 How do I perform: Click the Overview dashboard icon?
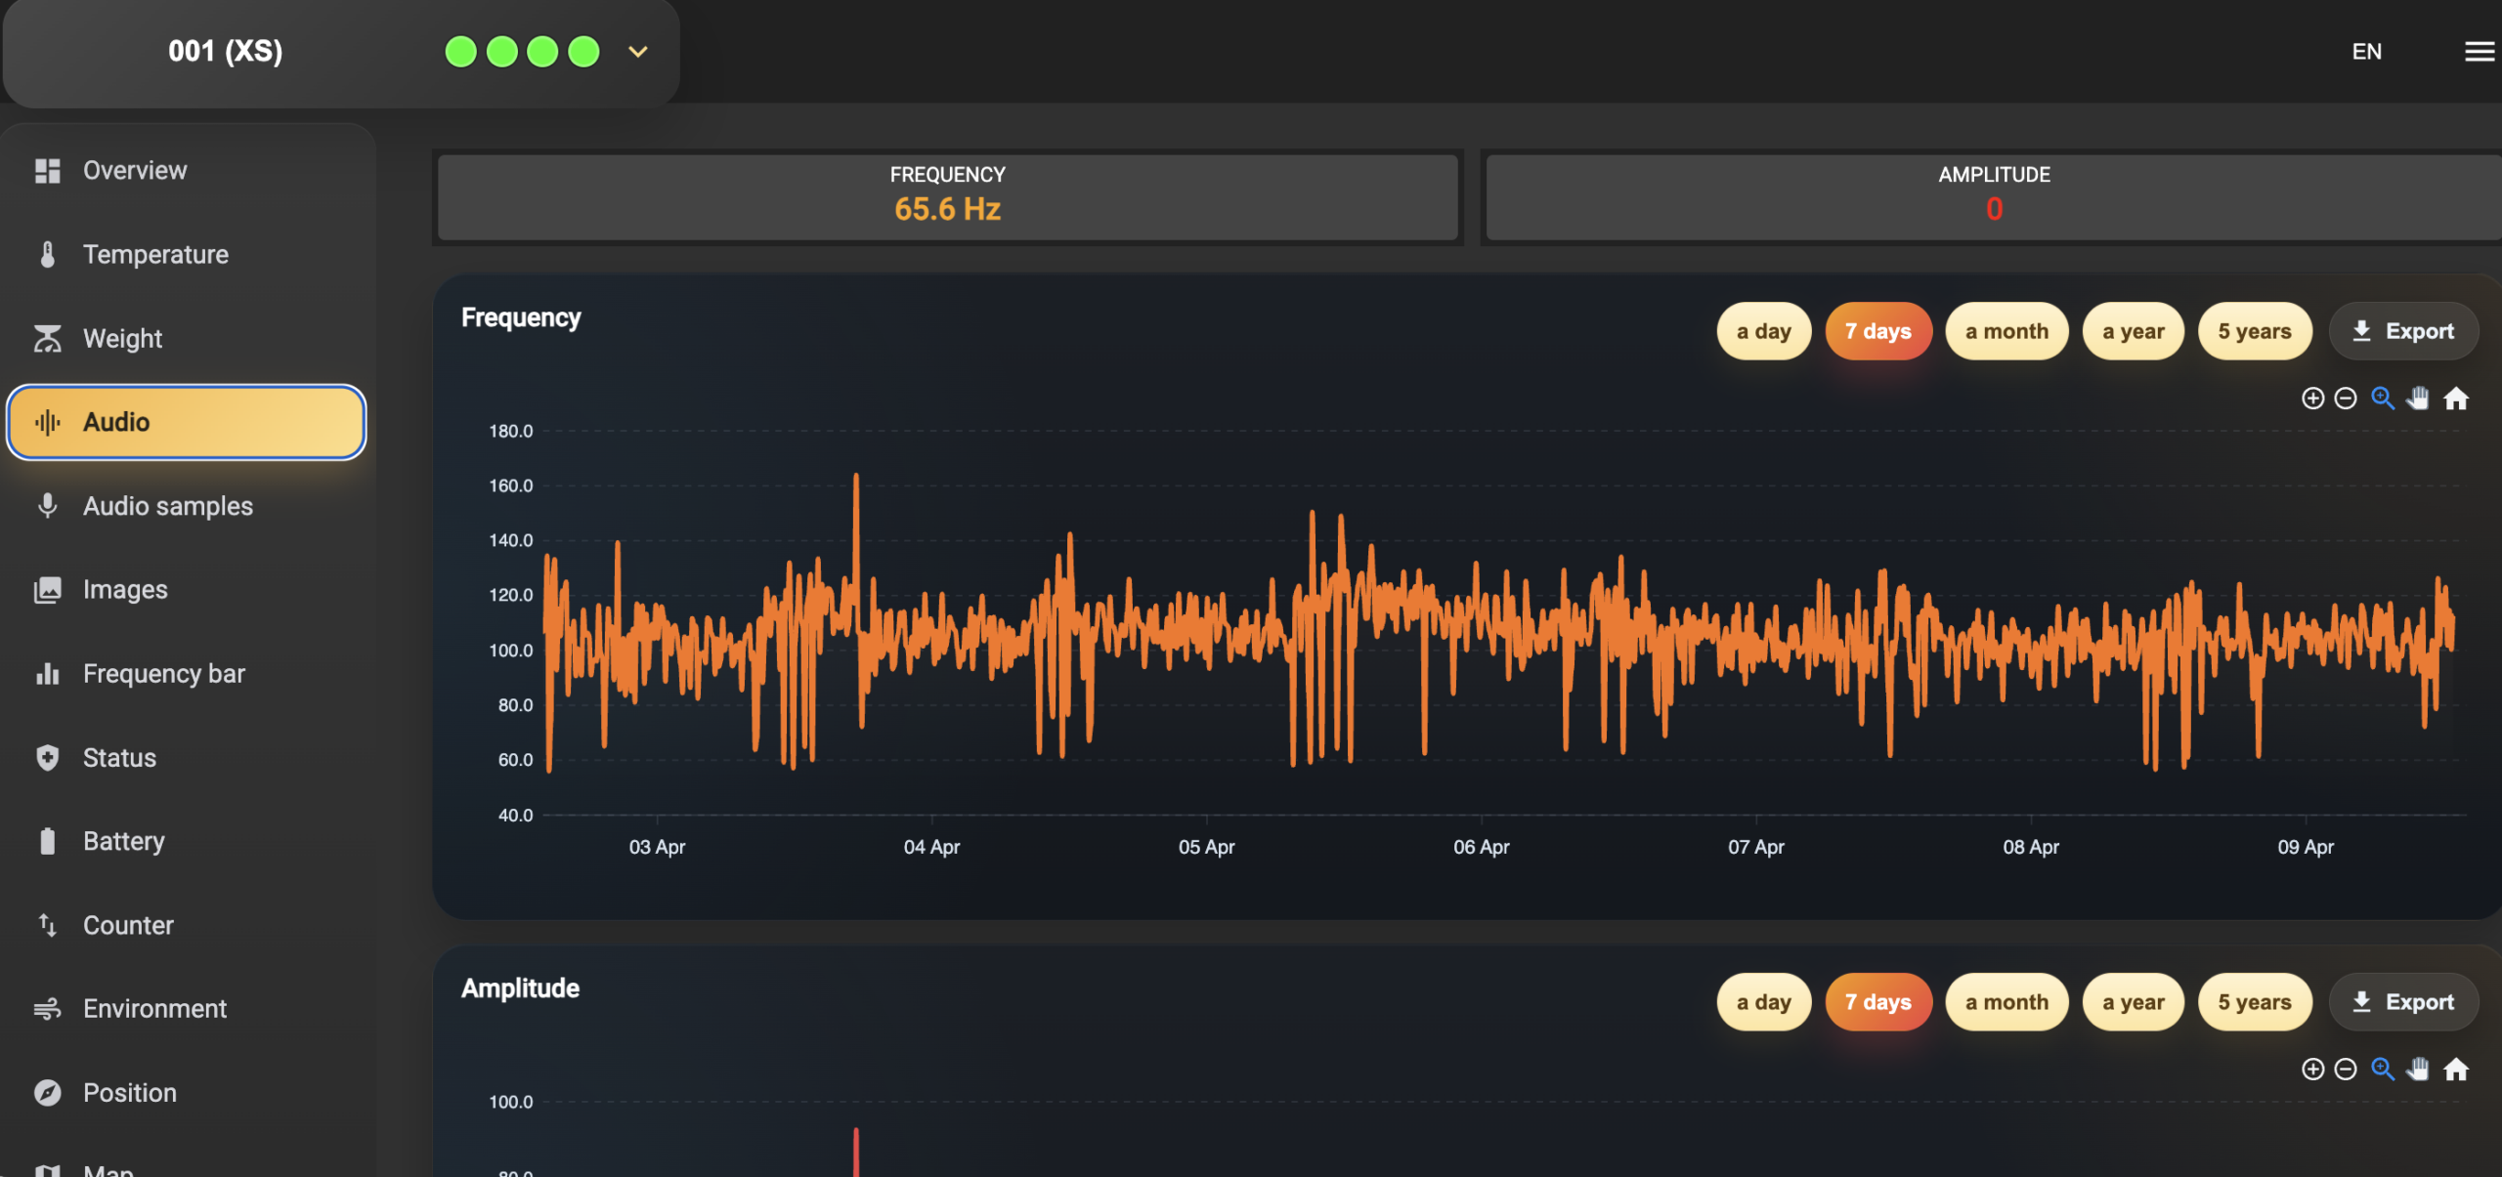coord(47,171)
